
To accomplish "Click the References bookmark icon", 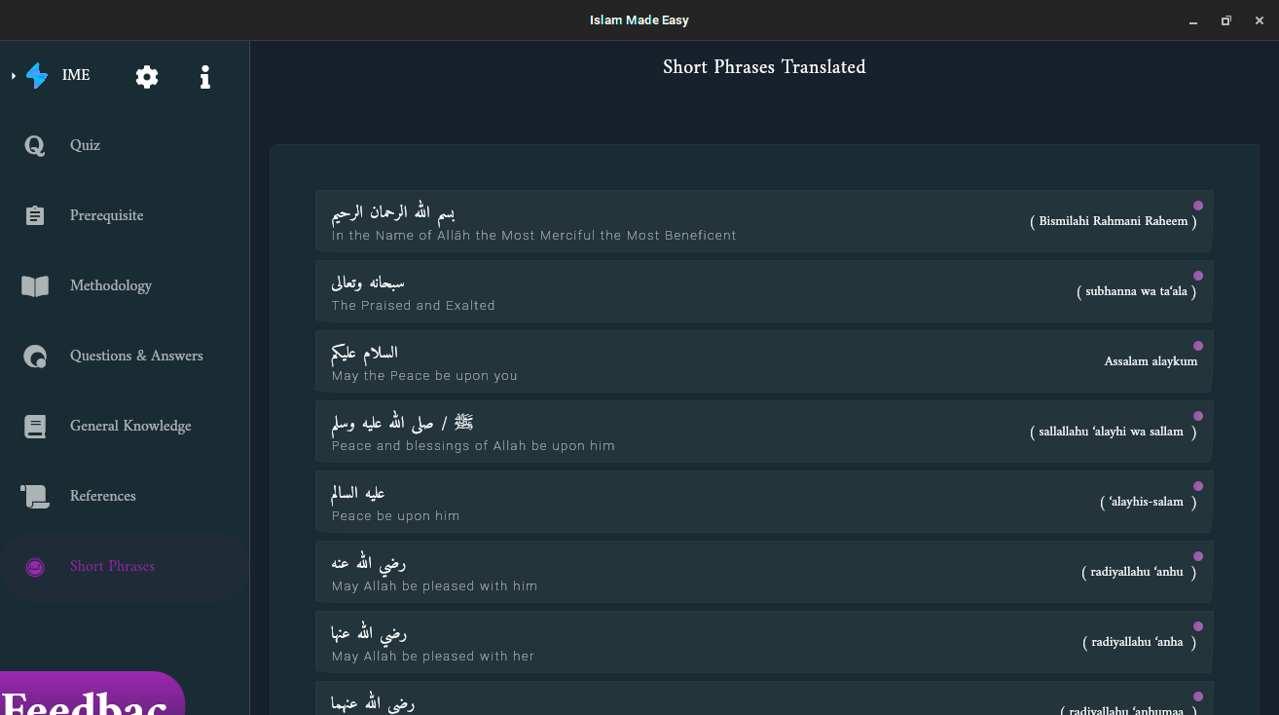I will coord(34,496).
